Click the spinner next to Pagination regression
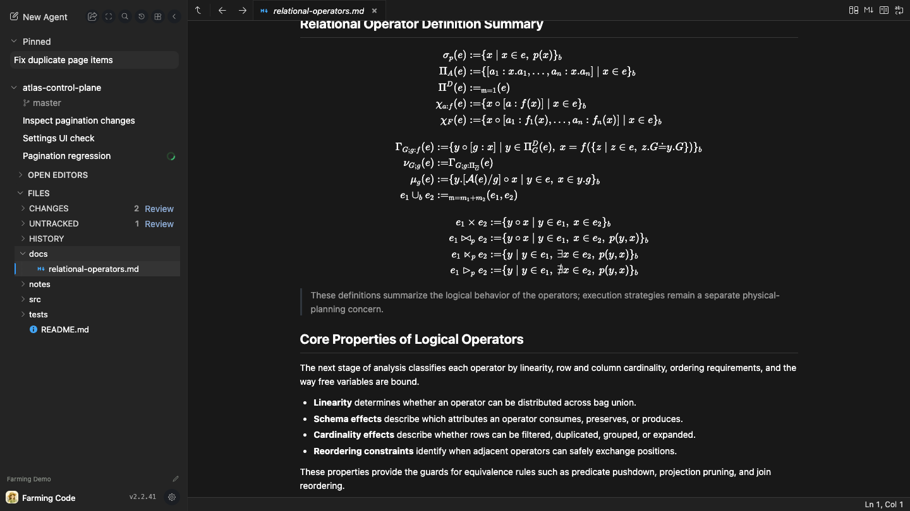The width and height of the screenshot is (910, 511). 171,156
